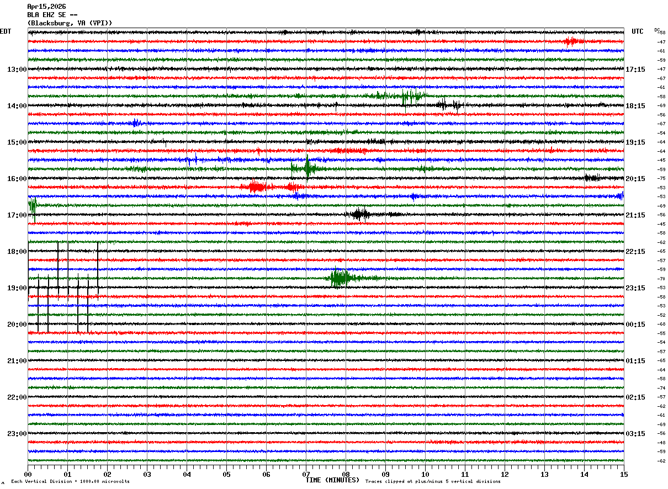Click the EDT timezone label
The height and width of the screenshot is (489, 668).
point(6,31)
